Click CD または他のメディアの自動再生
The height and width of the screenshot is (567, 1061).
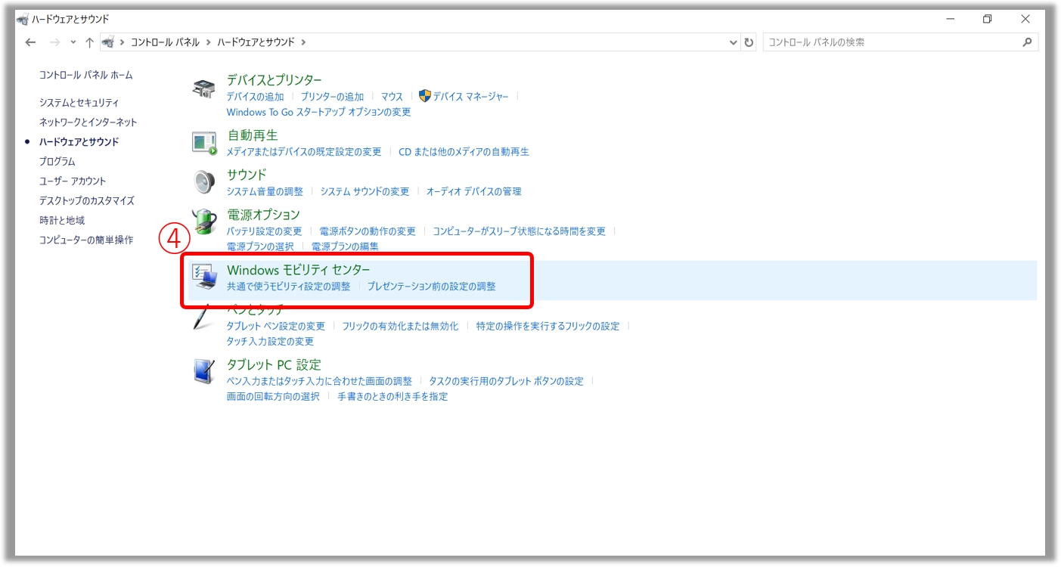click(x=464, y=152)
